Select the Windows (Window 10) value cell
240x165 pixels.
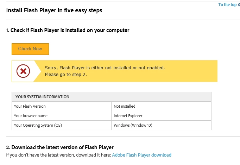(x=161, y=125)
